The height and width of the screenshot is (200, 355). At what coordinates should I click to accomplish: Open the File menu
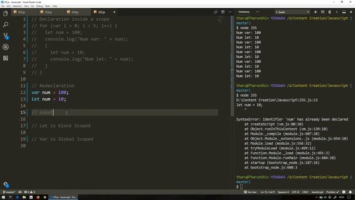3,6
